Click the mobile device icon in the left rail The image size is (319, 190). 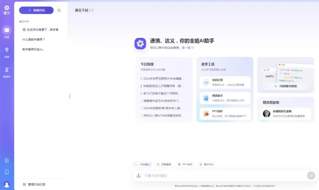coord(7,172)
